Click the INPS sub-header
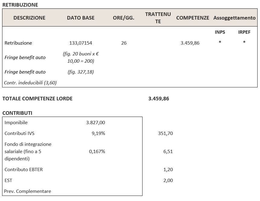The width and height of the screenshot is (260, 201). point(220,32)
